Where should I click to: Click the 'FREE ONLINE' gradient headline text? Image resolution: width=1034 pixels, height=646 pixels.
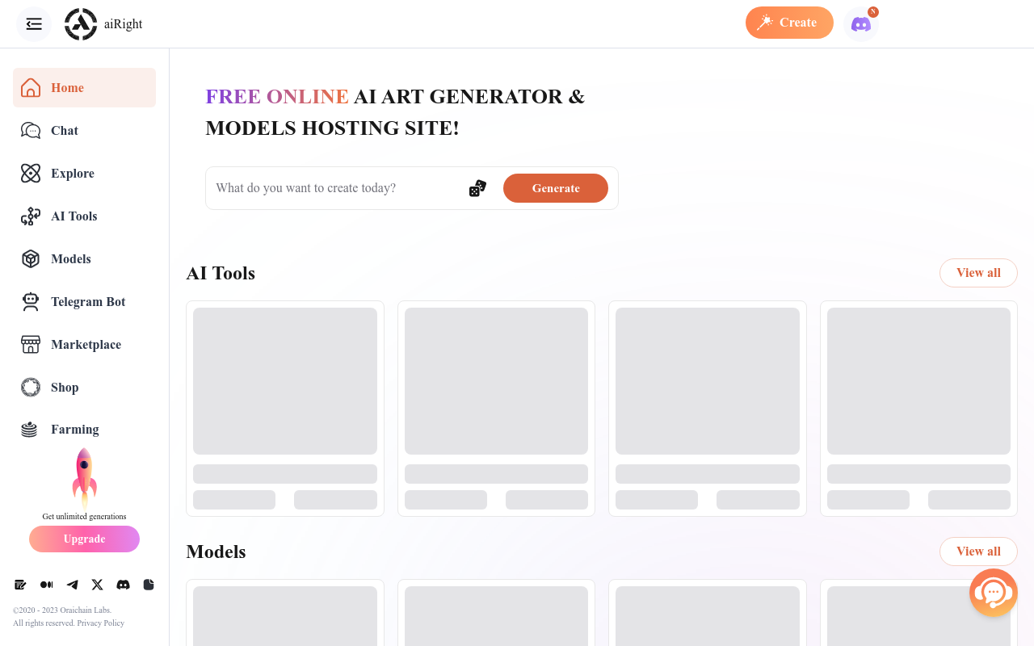[277, 96]
